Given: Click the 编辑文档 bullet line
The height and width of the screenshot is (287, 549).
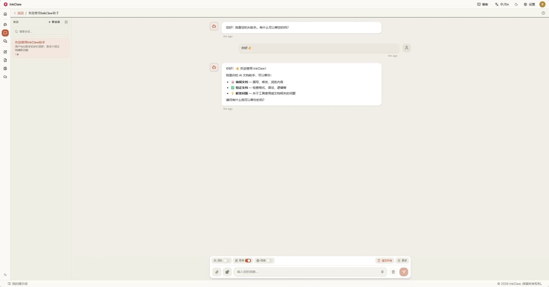Looking at the screenshot, I should pyautogui.click(x=257, y=82).
